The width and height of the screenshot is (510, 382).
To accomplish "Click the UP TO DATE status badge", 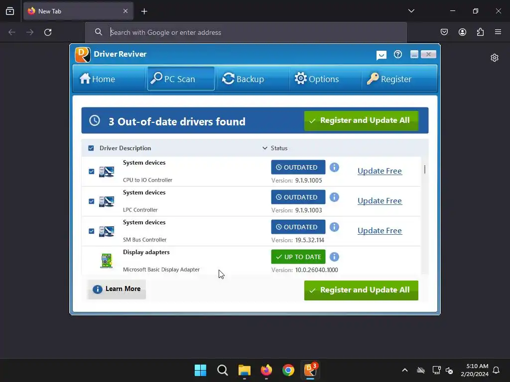I will (x=298, y=257).
